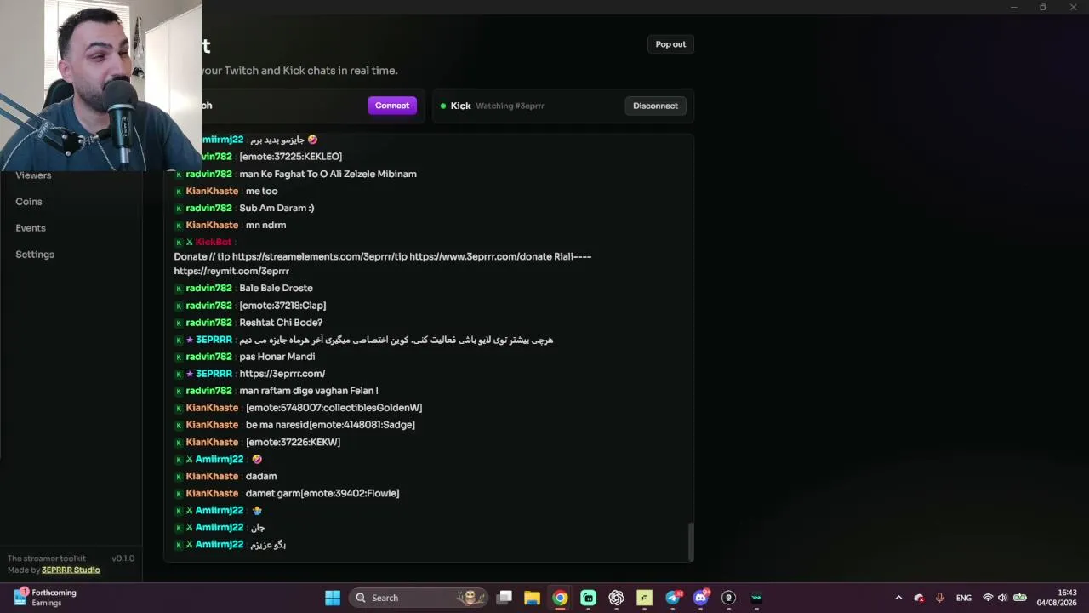Open the Events section in sidebar

(31, 228)
